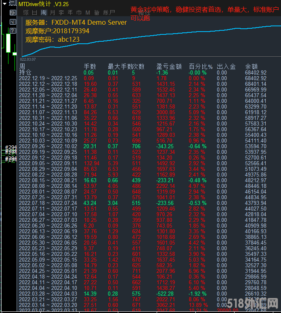Click the 手数 column header
The width and height of the screenshot is (281, 313).
pyautogui.click(x=90, y=66)
